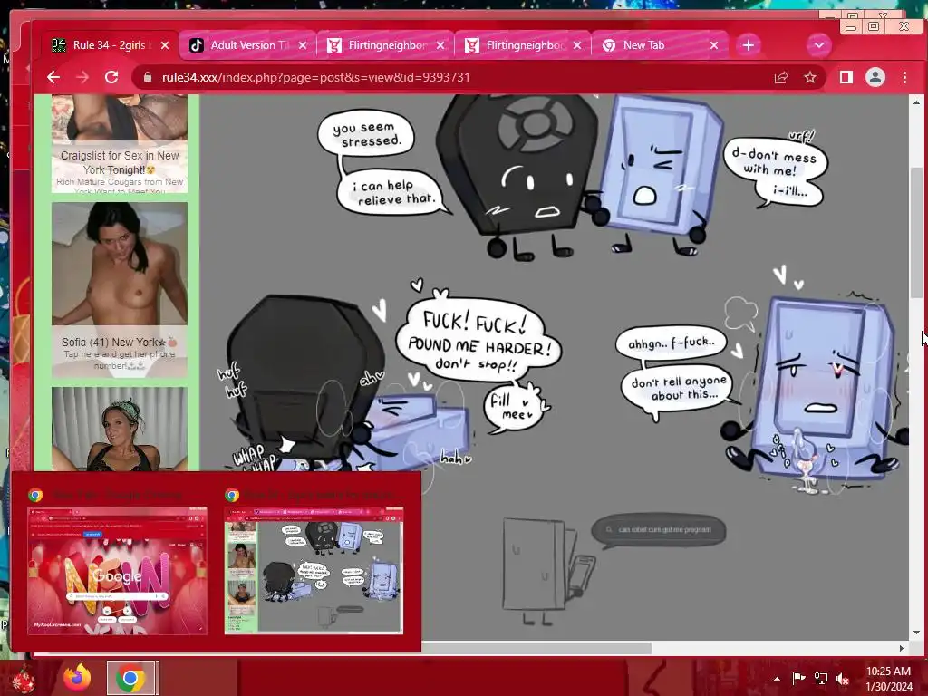Open the Sofia (41) New York ad

pyautogui.click(x=120, y=289)
